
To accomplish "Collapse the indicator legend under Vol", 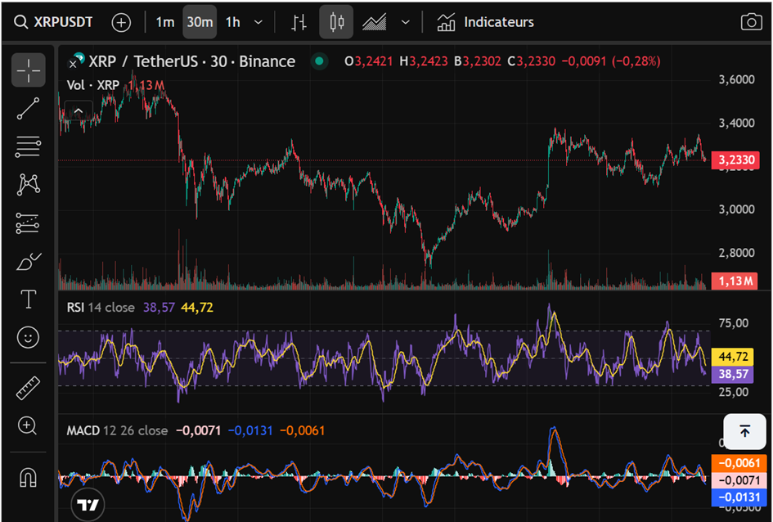I will [x=79, y=110].
